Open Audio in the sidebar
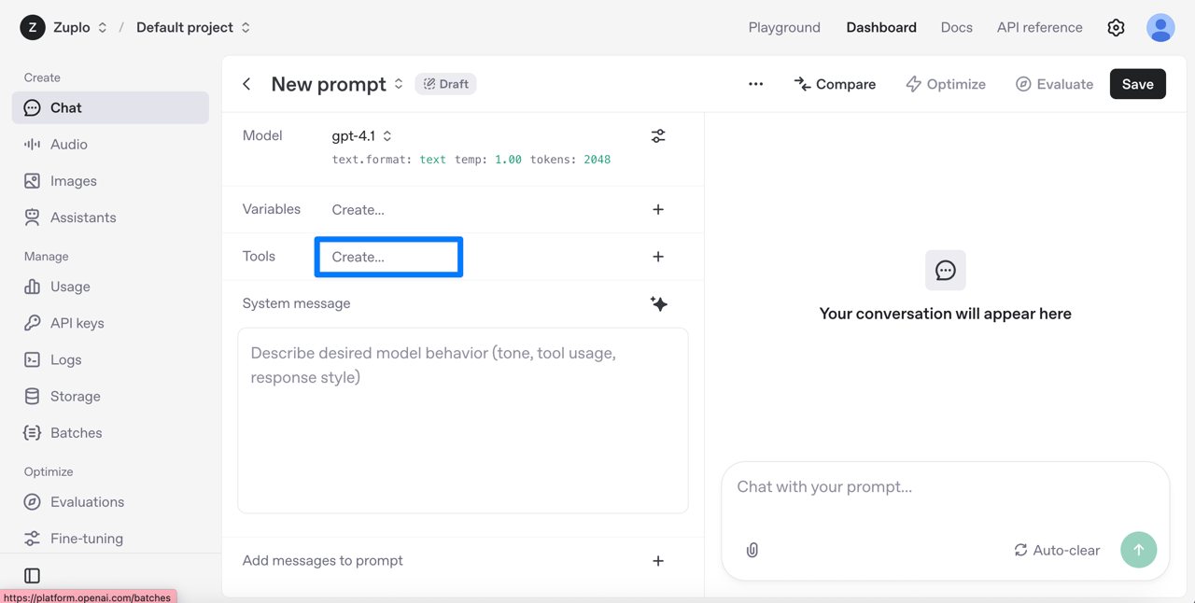The height and width of the screenshot is (603, 1195). tap(110, 145)
